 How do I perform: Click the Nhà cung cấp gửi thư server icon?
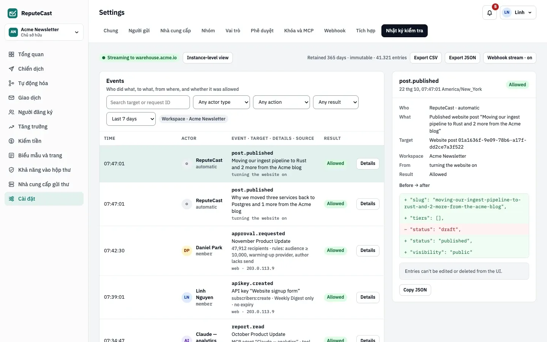tap(11, 184)
